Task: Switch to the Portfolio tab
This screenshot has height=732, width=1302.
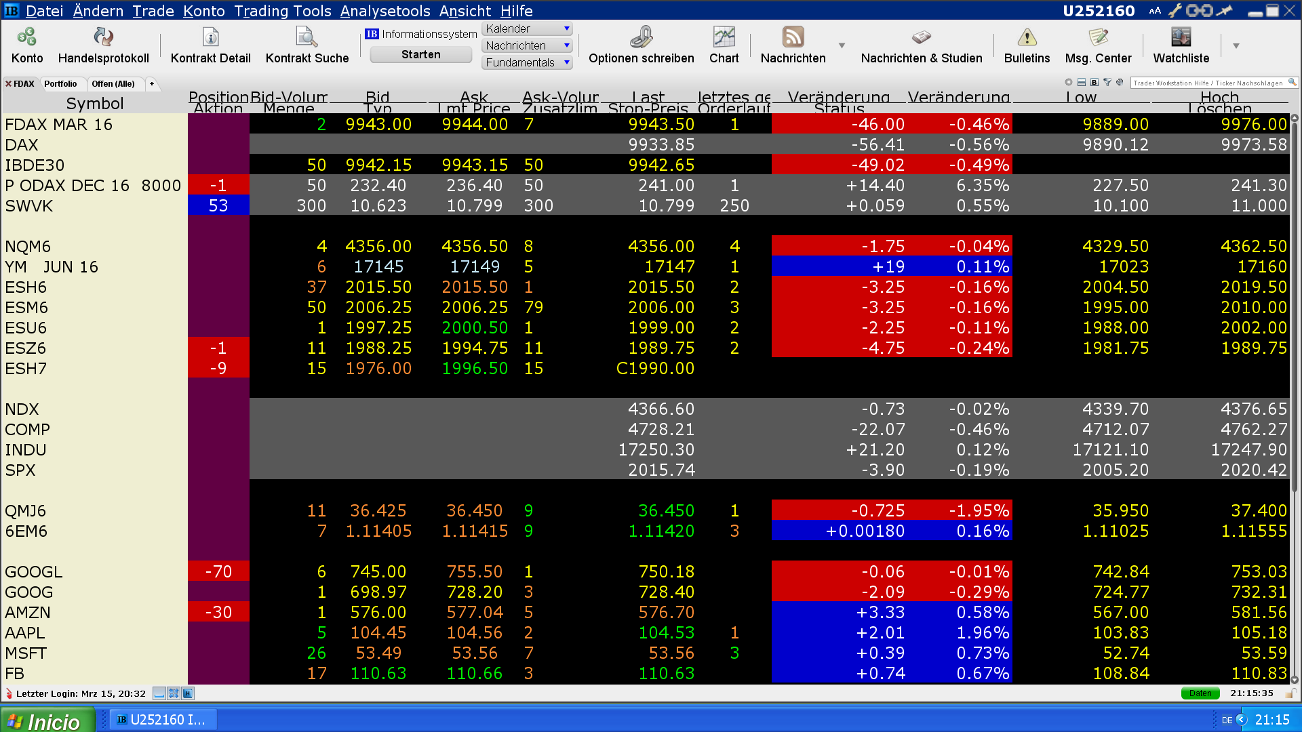Action: pyautogui.click(x=60, y=84)
